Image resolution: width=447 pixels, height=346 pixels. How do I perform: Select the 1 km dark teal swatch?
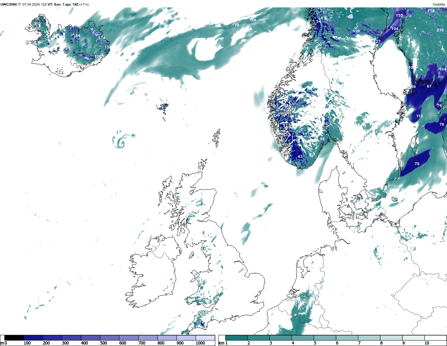(x=236, y=338)
